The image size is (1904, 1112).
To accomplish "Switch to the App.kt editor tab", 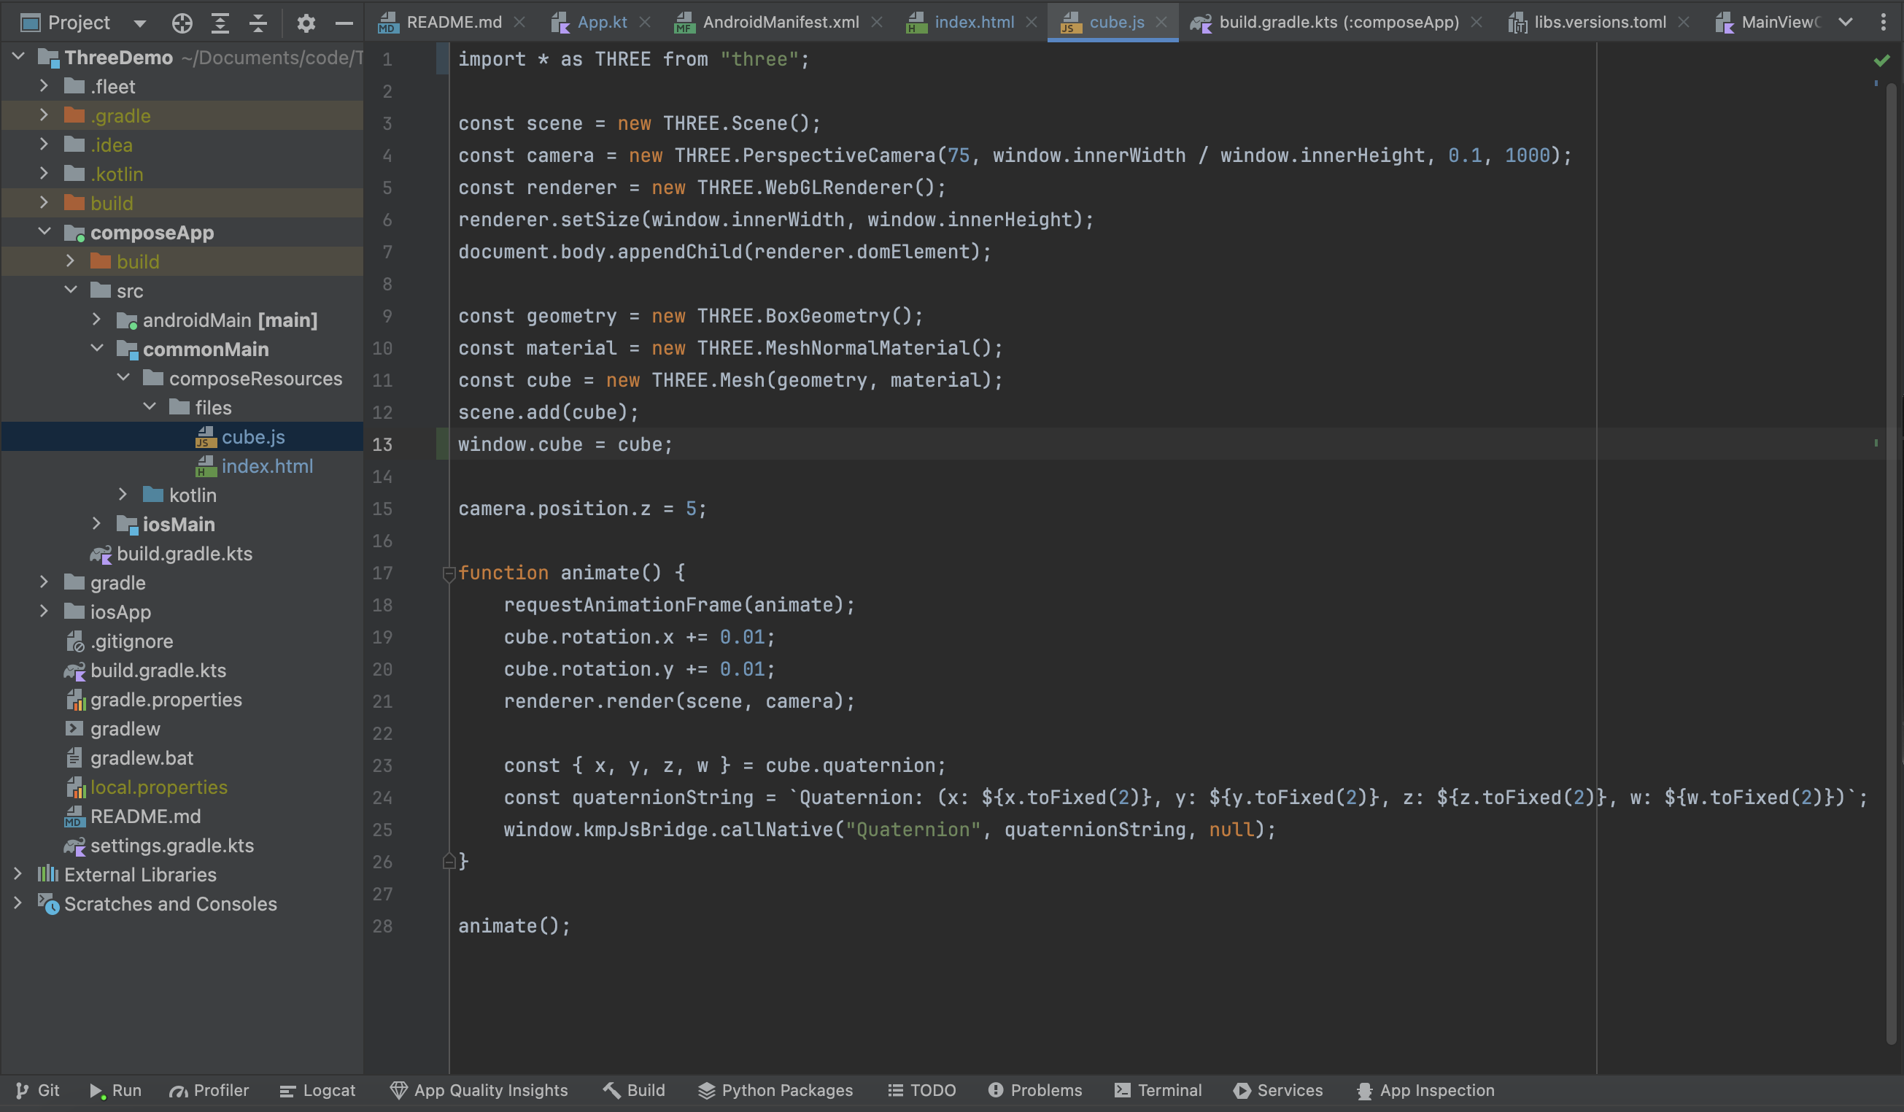I will tap(601, 22).
